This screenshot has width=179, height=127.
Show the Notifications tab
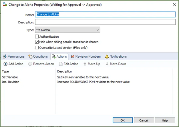click(116, 57)
